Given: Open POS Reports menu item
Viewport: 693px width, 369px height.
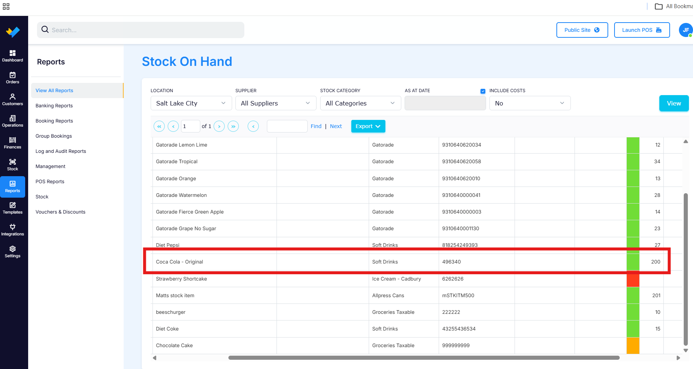Looking at the screenshot, I should tap(50, 181).
